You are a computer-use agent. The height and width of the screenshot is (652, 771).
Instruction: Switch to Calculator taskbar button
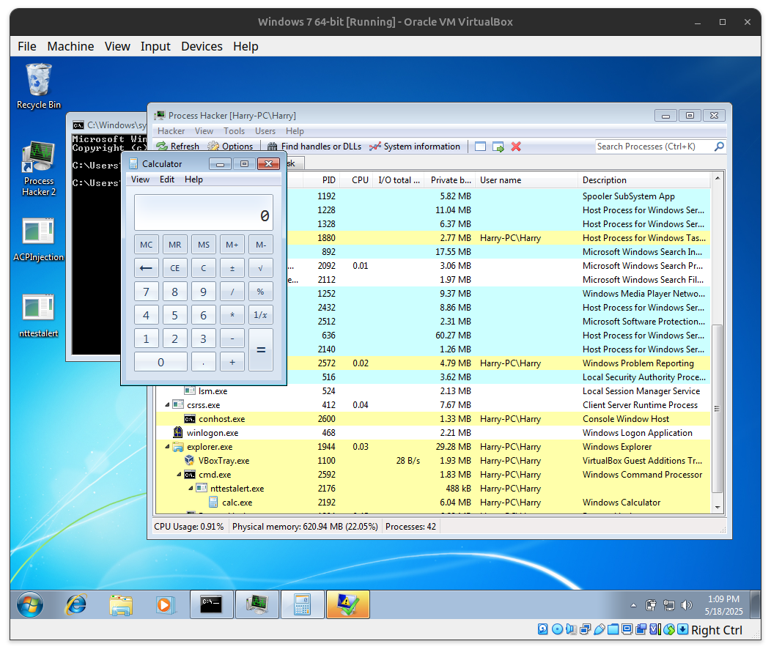(302, 604)
